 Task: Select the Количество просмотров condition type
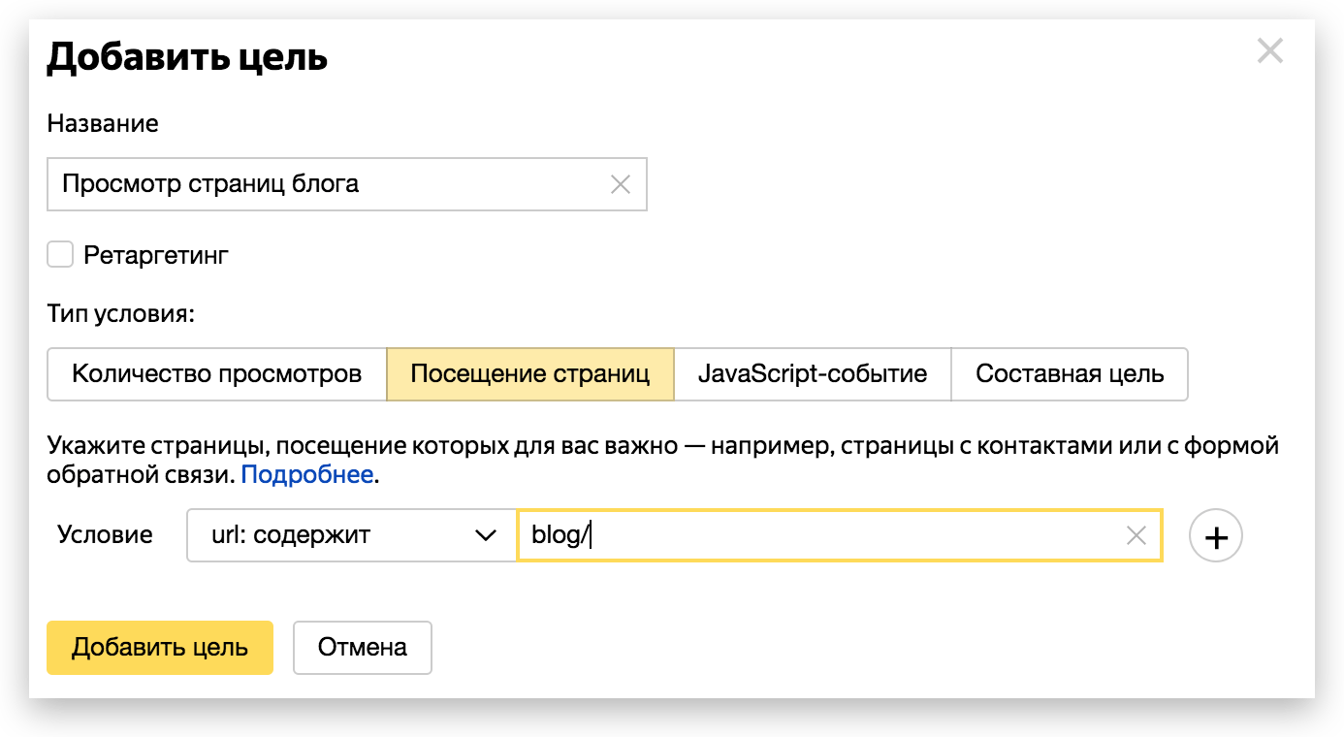(x=217, y=374)
